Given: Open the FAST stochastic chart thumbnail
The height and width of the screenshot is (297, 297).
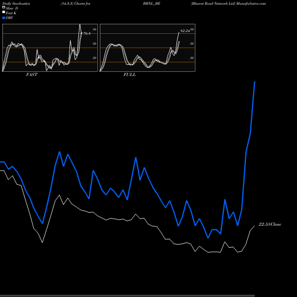Looking at the screenshot, I should (x=50, y=48).
